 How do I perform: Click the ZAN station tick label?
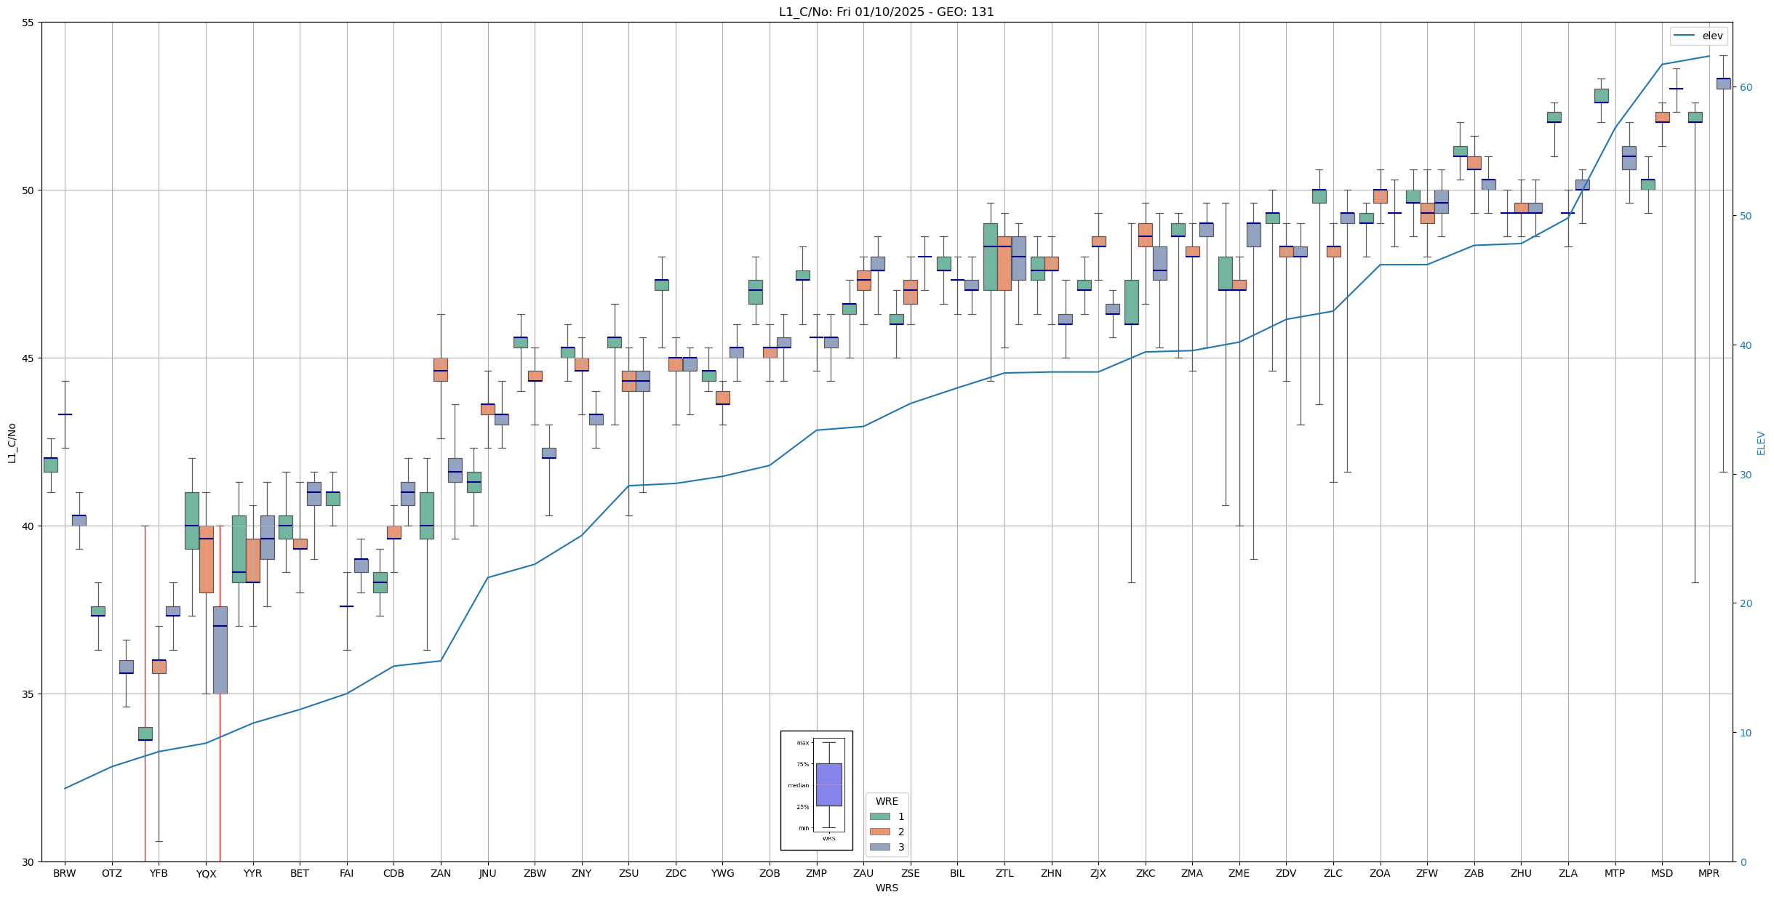pyautogui.click(x=441, y=873)
